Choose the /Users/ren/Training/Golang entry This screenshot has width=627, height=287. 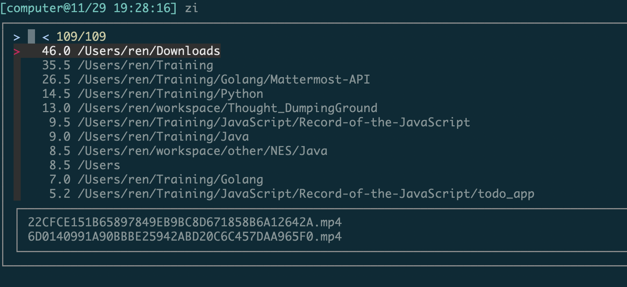point(170,180)
